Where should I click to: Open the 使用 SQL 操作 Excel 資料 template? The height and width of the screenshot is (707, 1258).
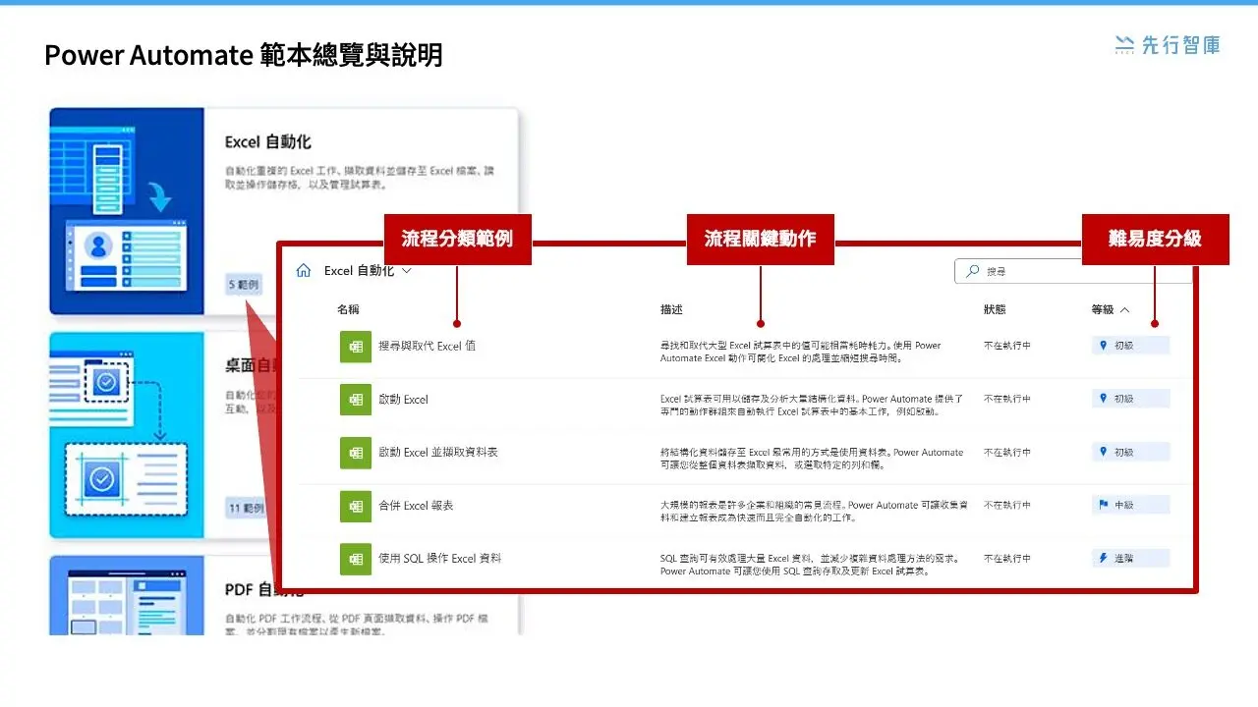pos(440,559)
